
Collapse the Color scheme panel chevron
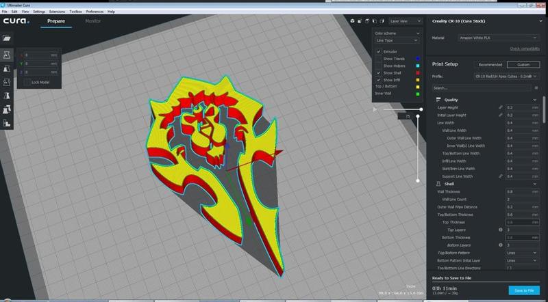[x=418, y=33]
